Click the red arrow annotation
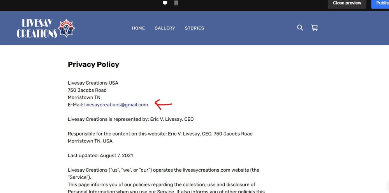This screenshot has height=193, width=389. (163, 104)
